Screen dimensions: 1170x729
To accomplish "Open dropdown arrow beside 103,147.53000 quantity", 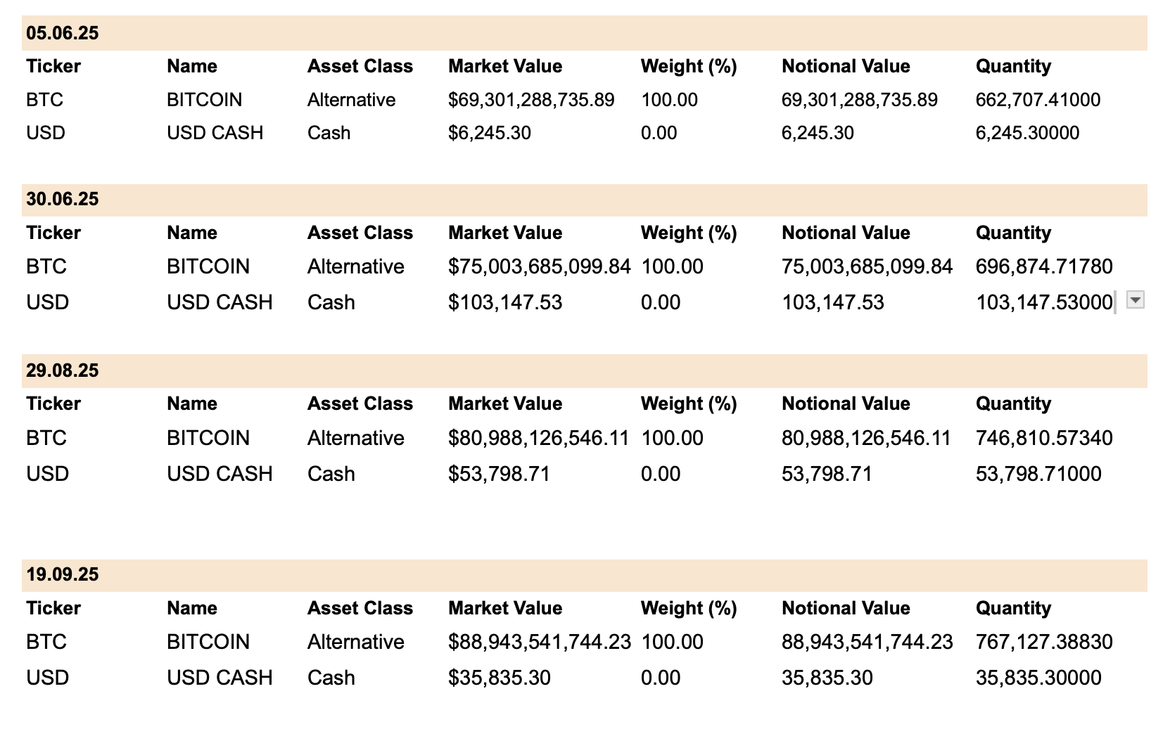I will (1135, 300).
